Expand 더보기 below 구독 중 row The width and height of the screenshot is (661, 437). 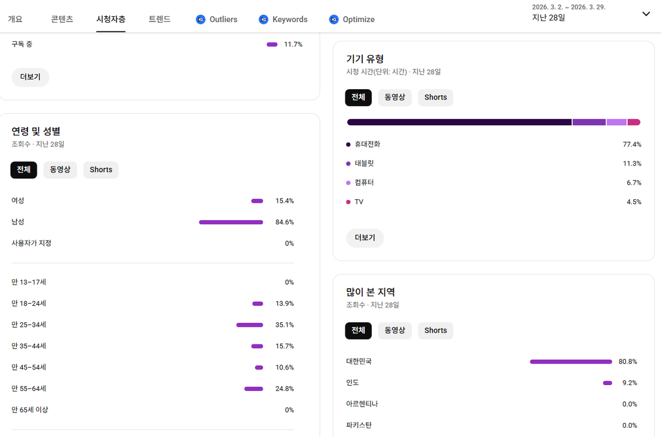(x=30, y=77)
